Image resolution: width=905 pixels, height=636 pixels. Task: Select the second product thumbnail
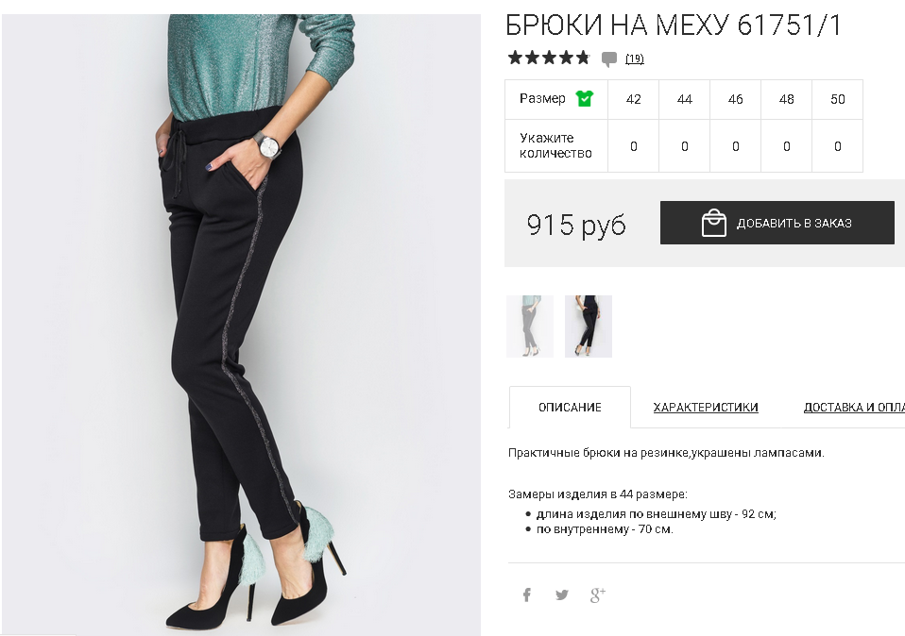[589, 326]
